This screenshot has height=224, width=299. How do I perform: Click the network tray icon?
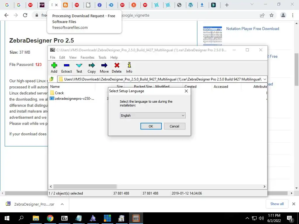(254, 218)
